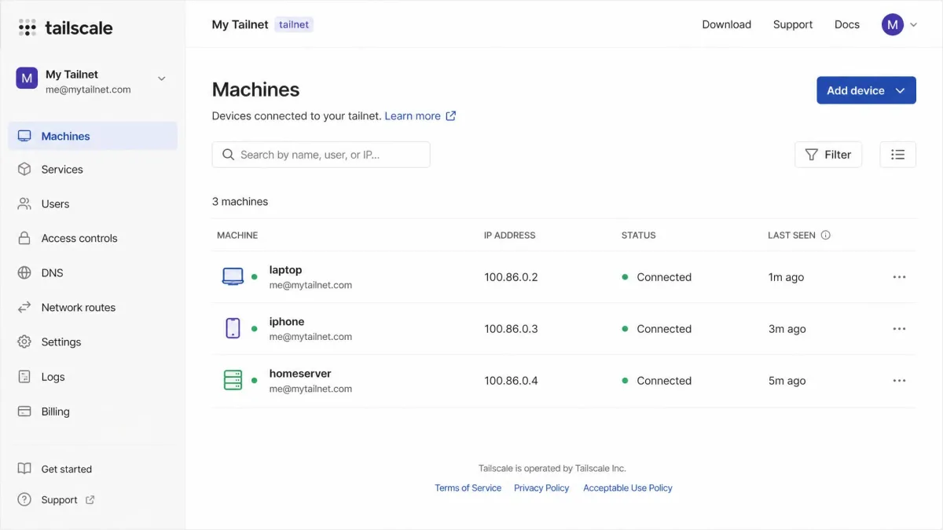Click the Tailscale logo

coord(65,27)
